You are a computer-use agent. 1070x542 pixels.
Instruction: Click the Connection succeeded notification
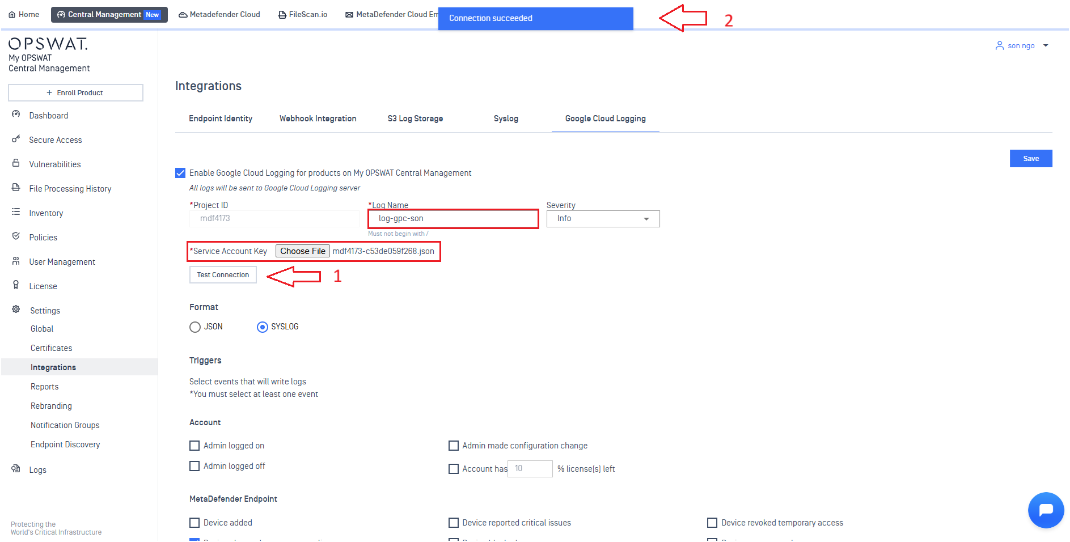536,18
